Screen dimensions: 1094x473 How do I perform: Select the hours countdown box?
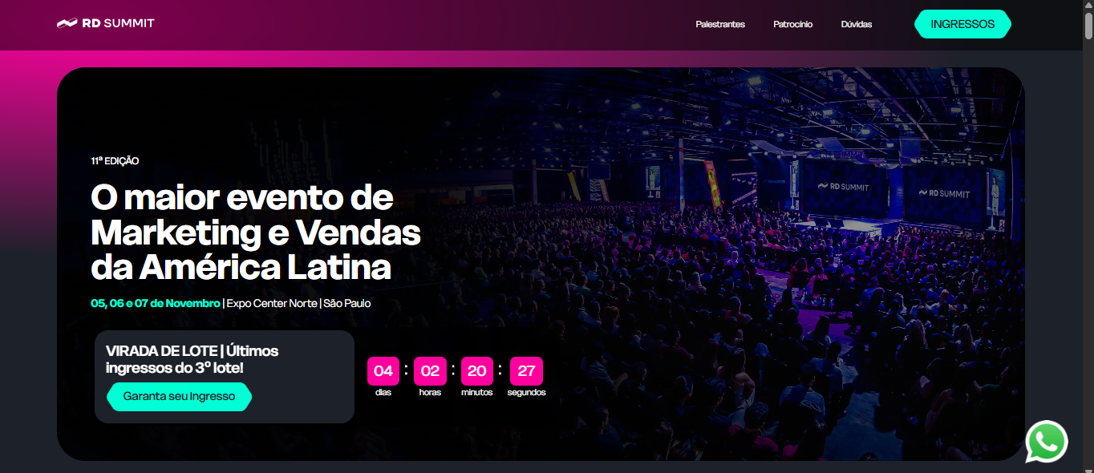[x=430, y=371]
